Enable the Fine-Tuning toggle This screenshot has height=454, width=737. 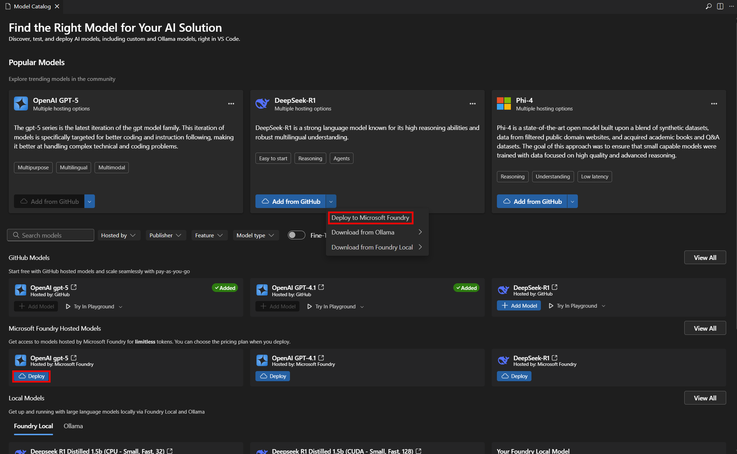coord(296,235)
